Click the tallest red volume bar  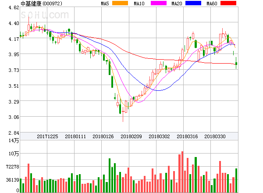[x=182, y=172]
